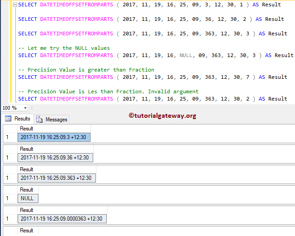295x236 pixels.
Task: Click the query line ending with precision 7
Action: 152,77
